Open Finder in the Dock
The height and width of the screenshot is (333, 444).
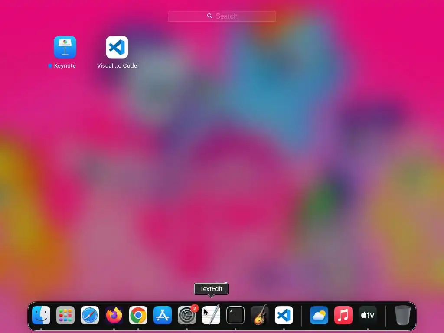point(41,315)
